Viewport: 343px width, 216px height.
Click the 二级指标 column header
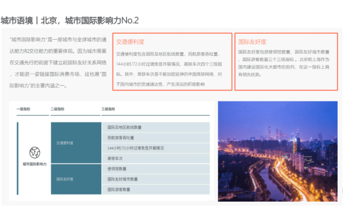coord(58,109)
